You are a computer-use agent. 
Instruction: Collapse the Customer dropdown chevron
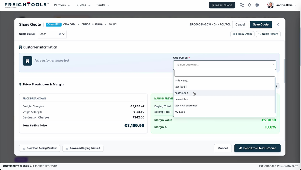[272, 65]
